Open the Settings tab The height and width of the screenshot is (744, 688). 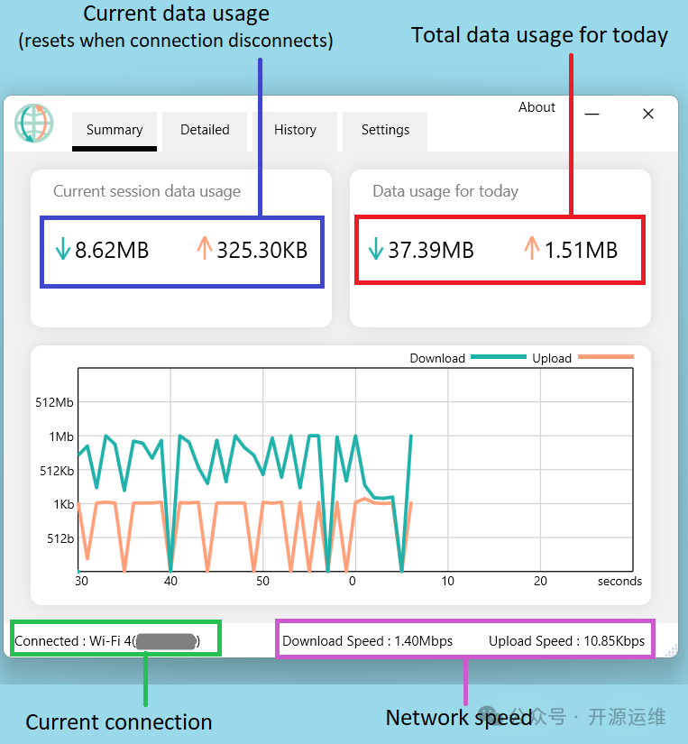[x=385, y=130]
